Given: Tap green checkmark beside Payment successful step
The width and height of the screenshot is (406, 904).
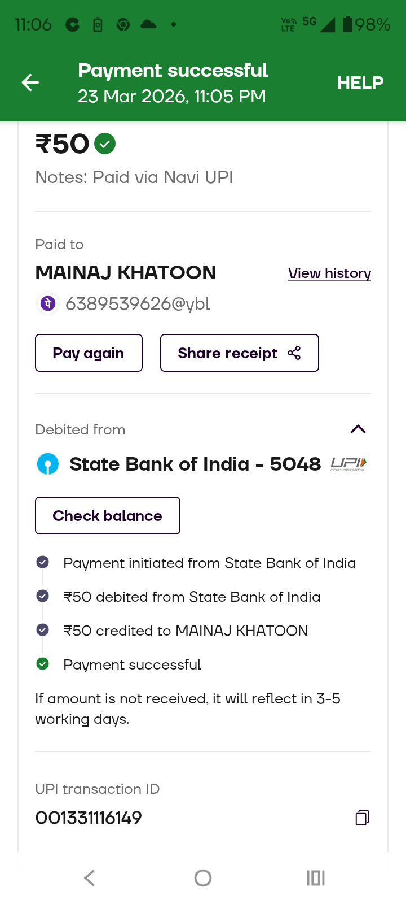Looking at the screenshot, I should click(42, 664).
